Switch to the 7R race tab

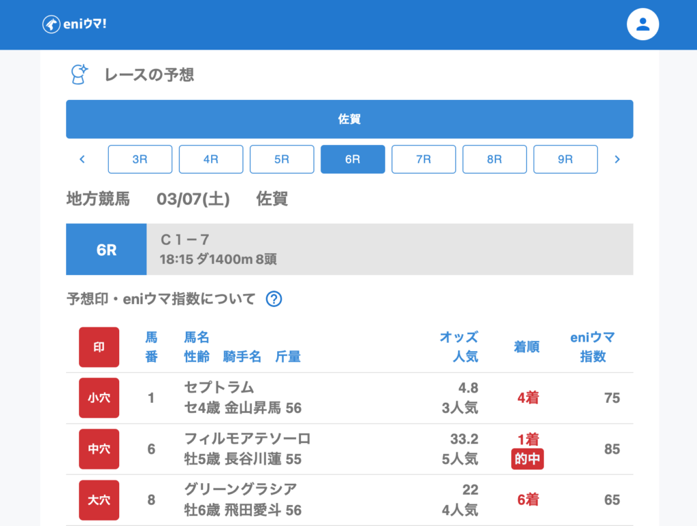pos(423,159)
